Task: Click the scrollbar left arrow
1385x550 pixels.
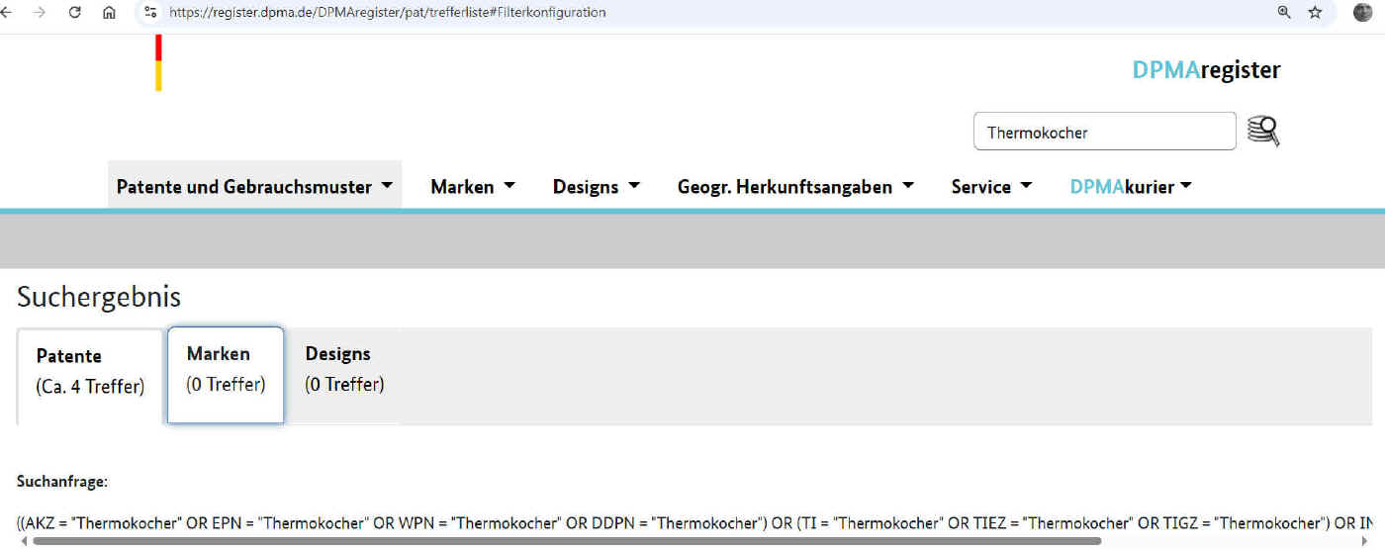Action: click(22, 540)
